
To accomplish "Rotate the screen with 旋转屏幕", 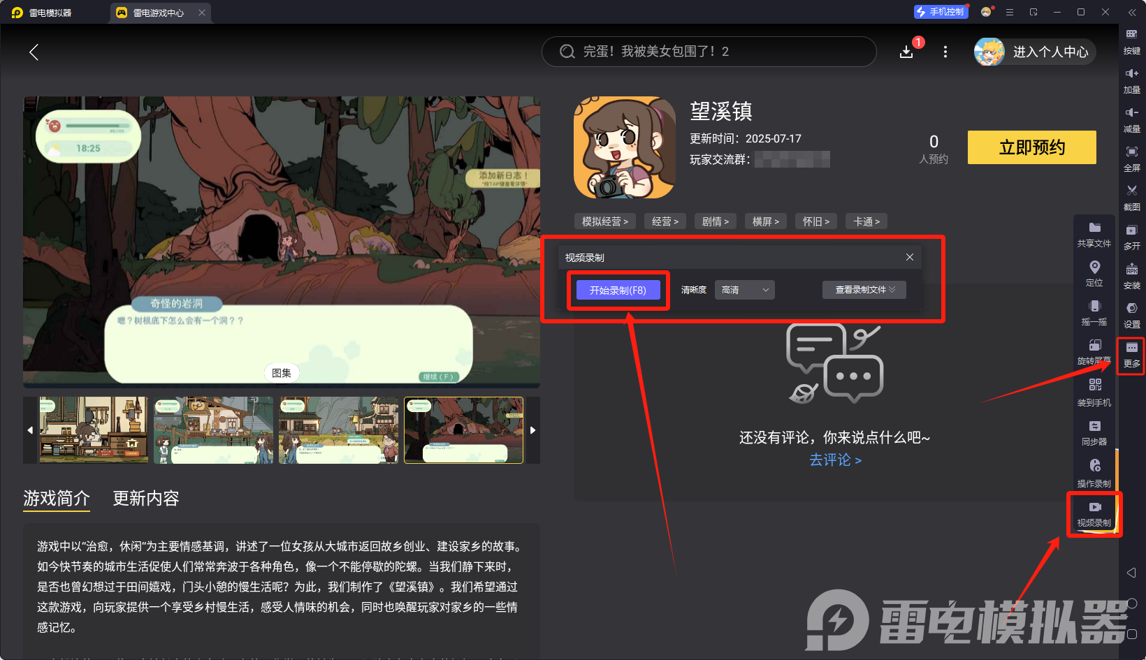I will coord(1094,352).
